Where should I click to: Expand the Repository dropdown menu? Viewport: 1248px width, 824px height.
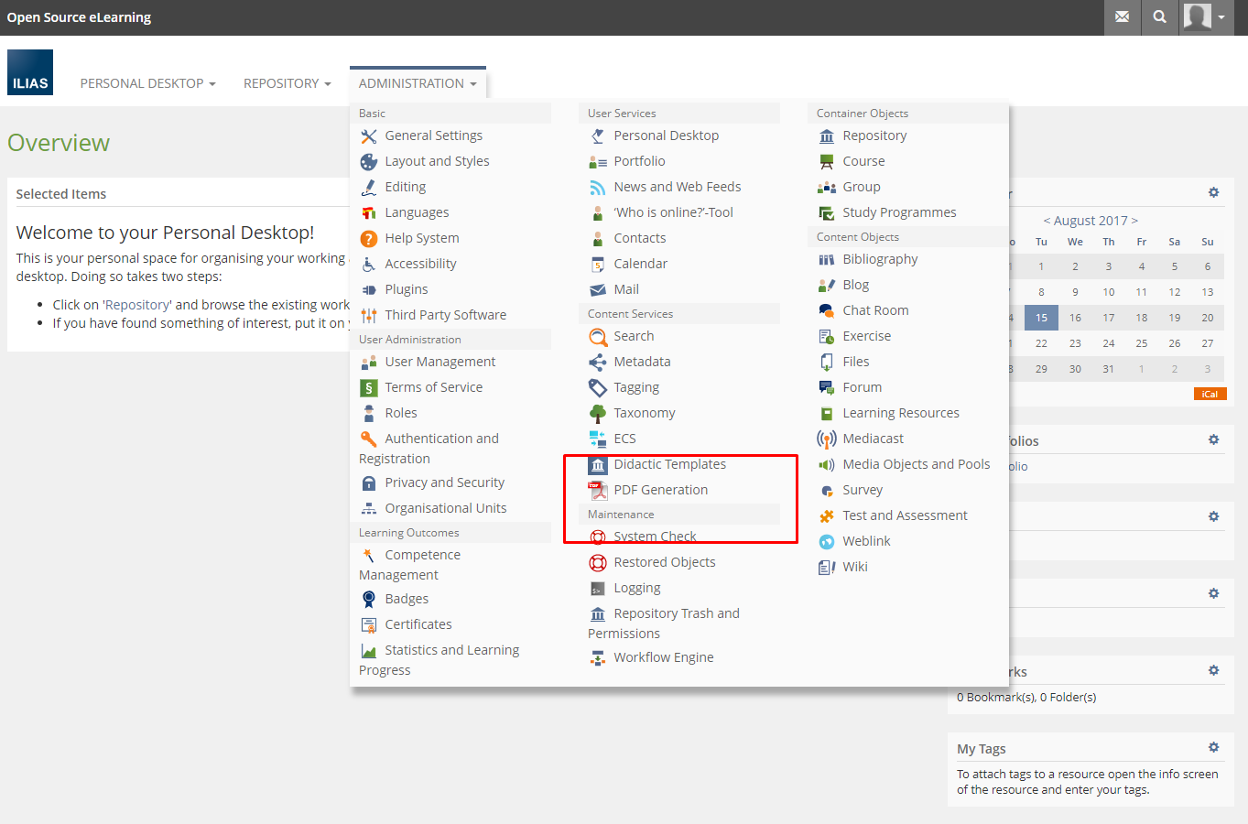(x=287, y=83)
